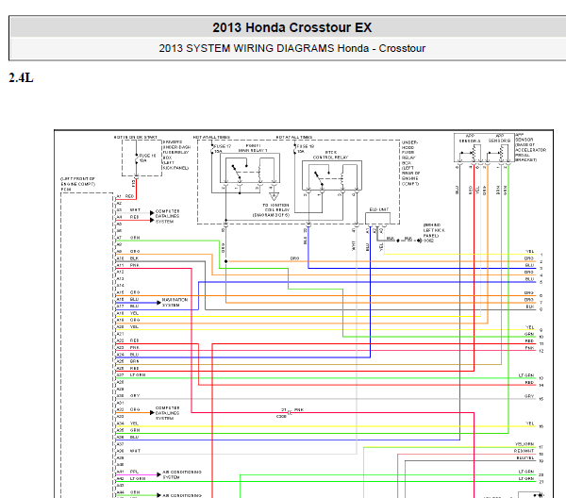Click Computer Data Lines System label near A3
This screenshot has height=498, width=566.
pos(168,216)
